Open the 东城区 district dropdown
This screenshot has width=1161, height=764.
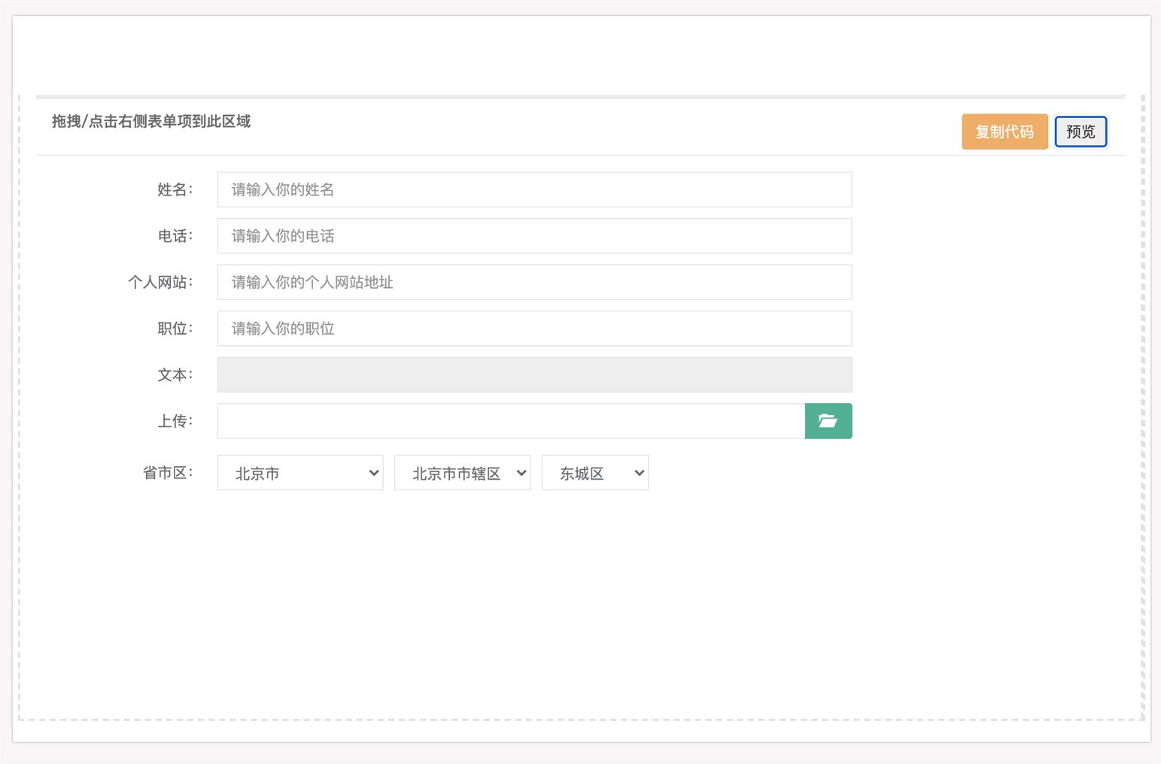594,473
